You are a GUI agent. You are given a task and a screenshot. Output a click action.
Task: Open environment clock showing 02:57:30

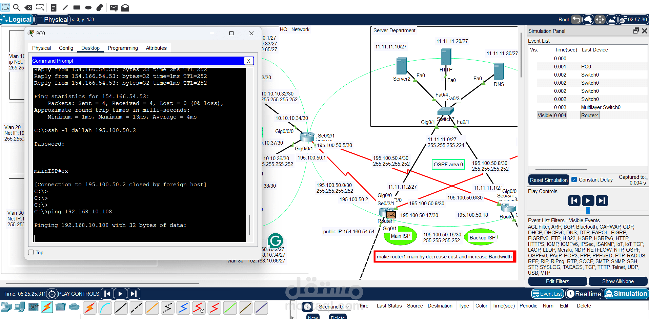(633, 20)
